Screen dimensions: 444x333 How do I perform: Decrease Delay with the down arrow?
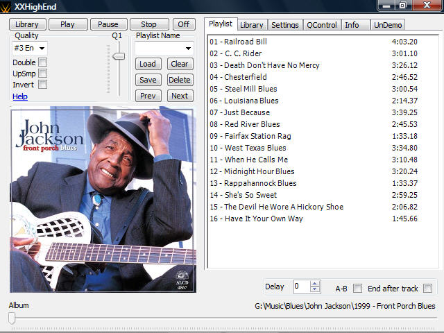[x=315, y=290]
